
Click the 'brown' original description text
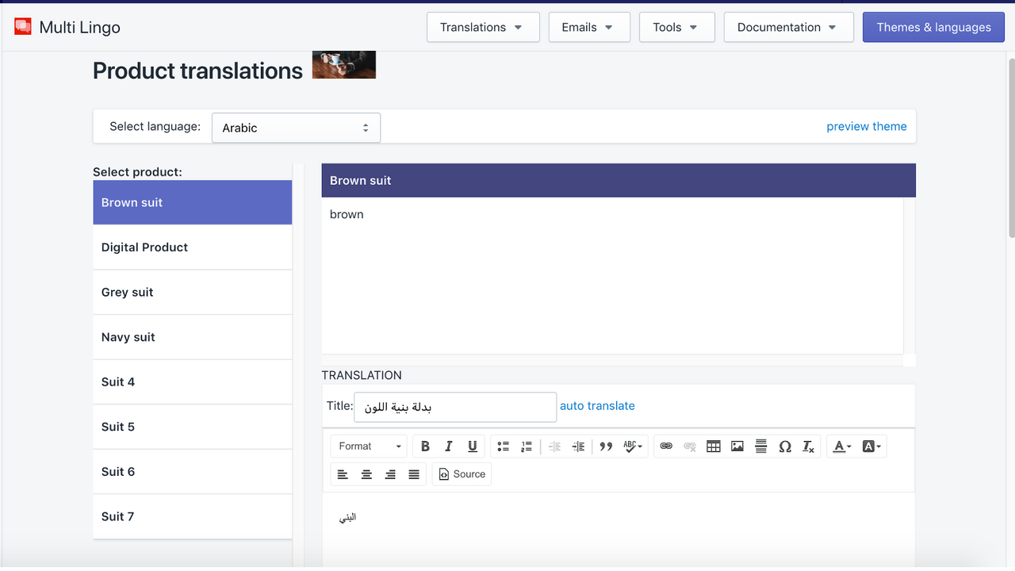click(x=347, y=214)
